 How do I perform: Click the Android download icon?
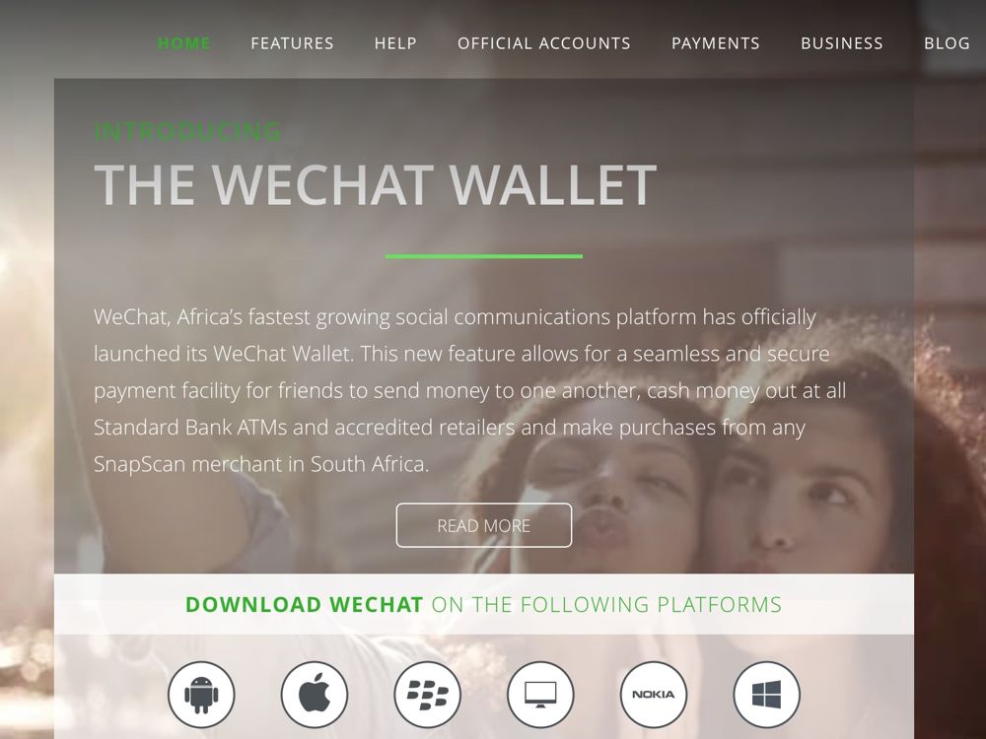[201, 695]
